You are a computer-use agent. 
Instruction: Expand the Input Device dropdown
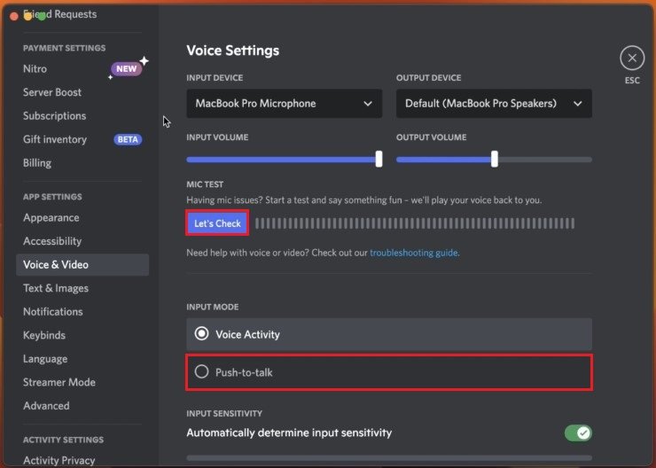point(284,104)
